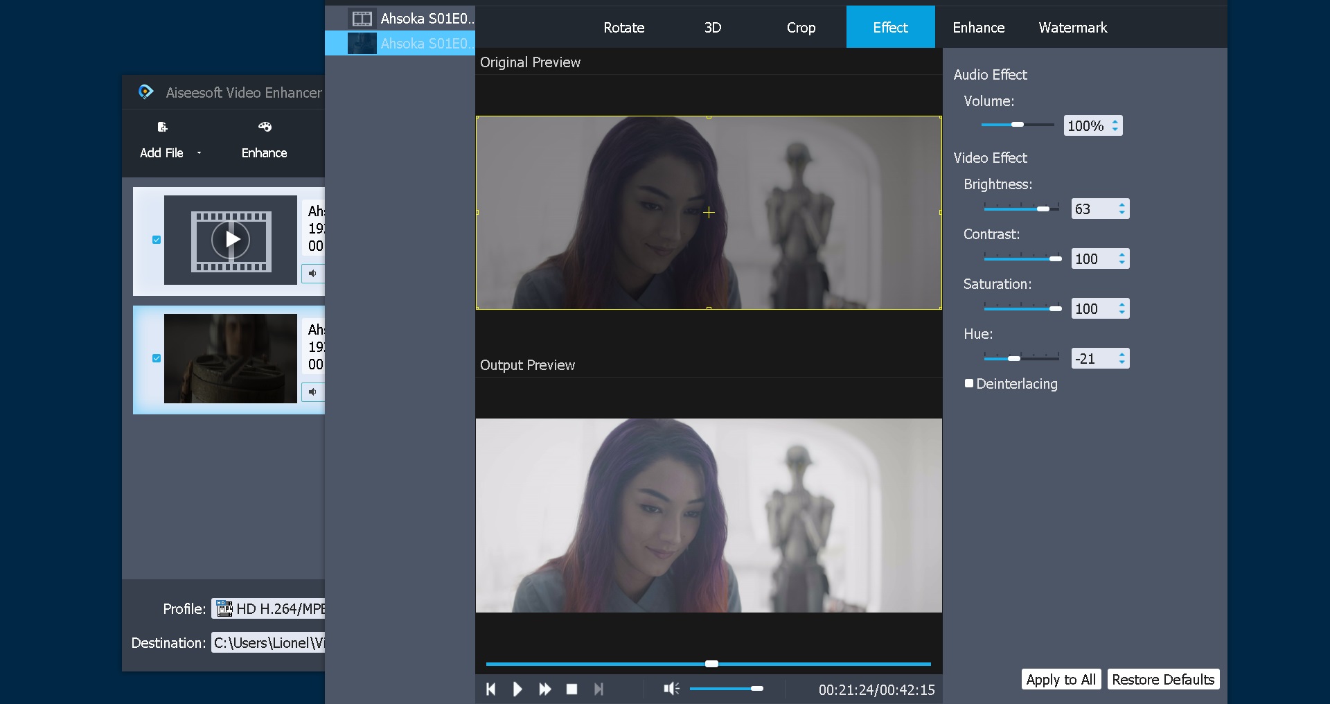The width and height of the screenshot is (1330, 704).
Task: Increase the Contrast value with up arrow
Action: point(1122,255)
